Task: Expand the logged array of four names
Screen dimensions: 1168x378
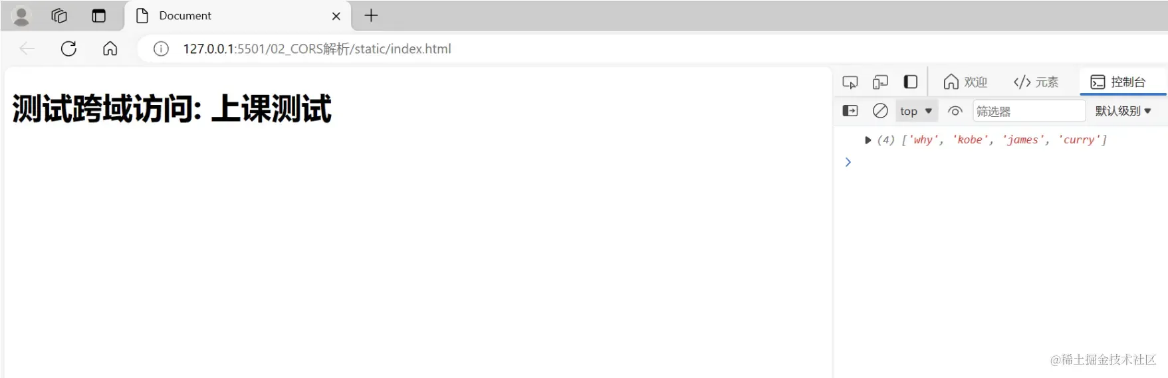Action: [868, 140]
